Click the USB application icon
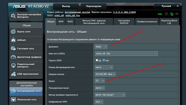The height and width of the screenshot is (105, 186). coord(13,74)
